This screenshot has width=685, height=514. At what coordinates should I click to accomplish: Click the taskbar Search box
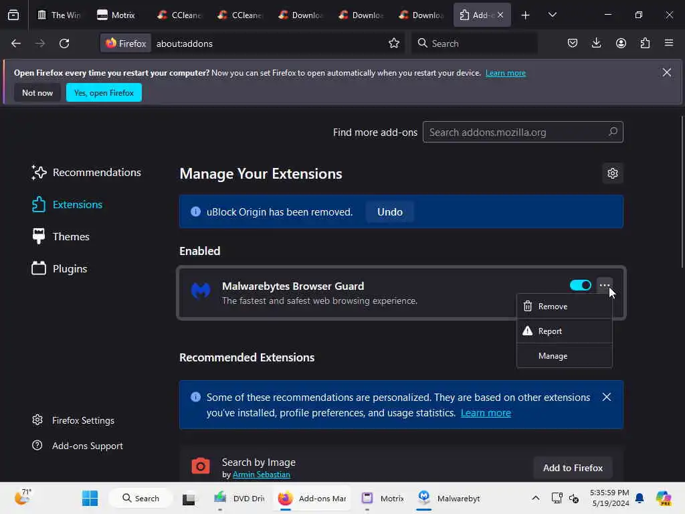[140, 498]
